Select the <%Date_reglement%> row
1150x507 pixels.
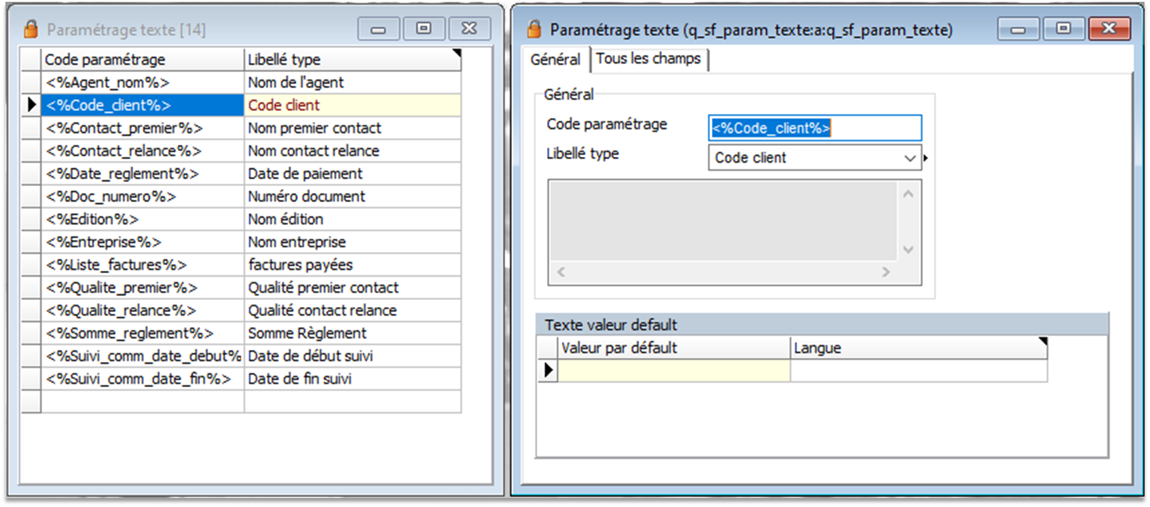[142, 174]
